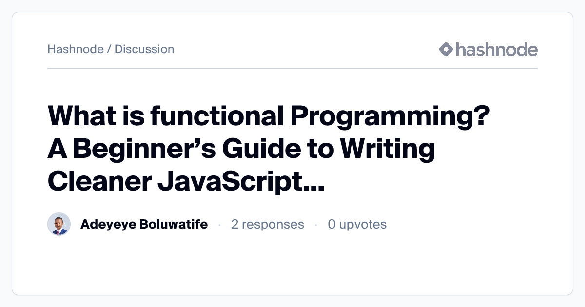This screenshot has height=307, width=585.
Task: Click the hashnode wordmark text
Action: [x=497, y=49]
